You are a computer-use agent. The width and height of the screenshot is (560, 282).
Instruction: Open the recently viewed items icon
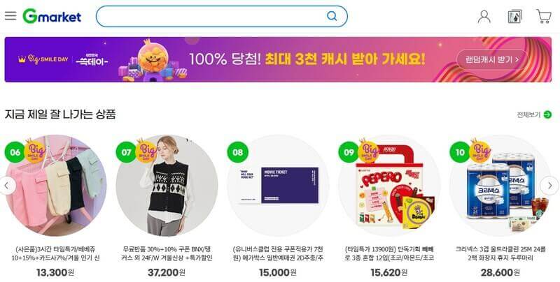(514, 16)
